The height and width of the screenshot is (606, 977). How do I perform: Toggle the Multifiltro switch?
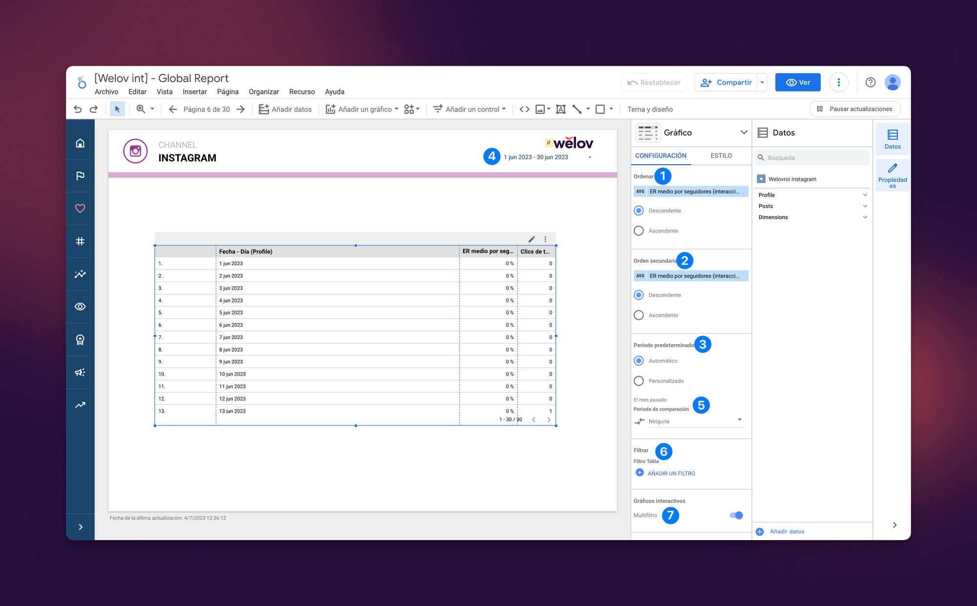click(736, 515)
